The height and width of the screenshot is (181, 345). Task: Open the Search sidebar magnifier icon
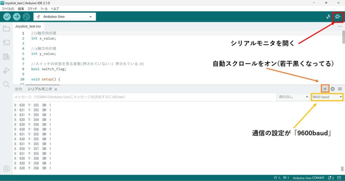point(6,84)
